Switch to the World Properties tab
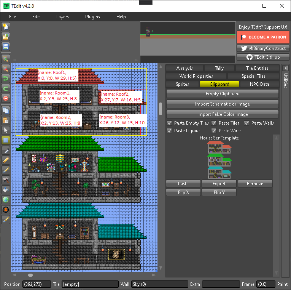Screen dimensions: 291x290 tap(196, 76)
